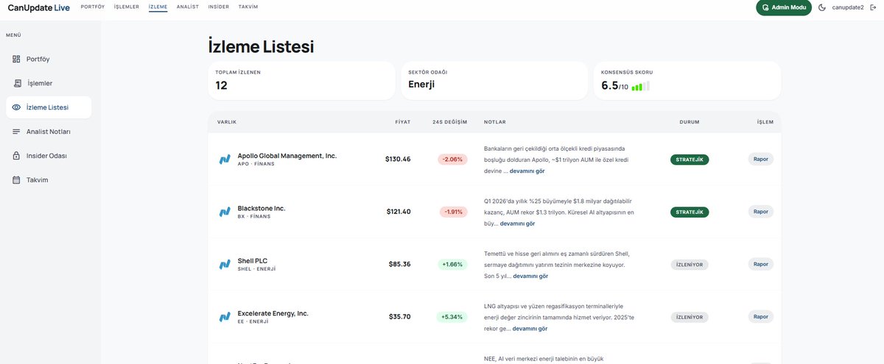The width and height of the screenshot is (884, 364).
Task: Click the +5.34% change badge
Action: tap(452, 318)
